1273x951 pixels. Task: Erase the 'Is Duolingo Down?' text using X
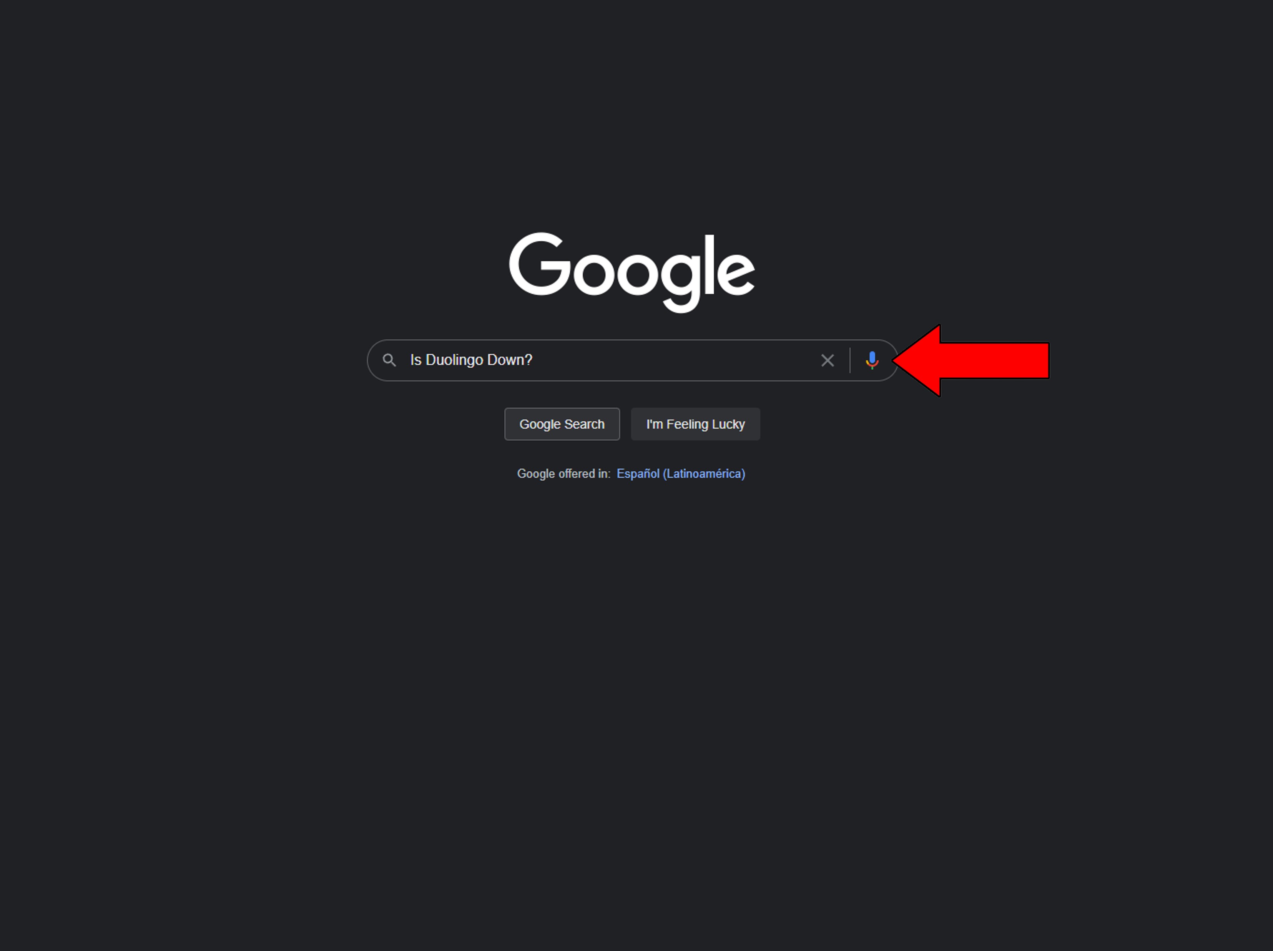827,360
